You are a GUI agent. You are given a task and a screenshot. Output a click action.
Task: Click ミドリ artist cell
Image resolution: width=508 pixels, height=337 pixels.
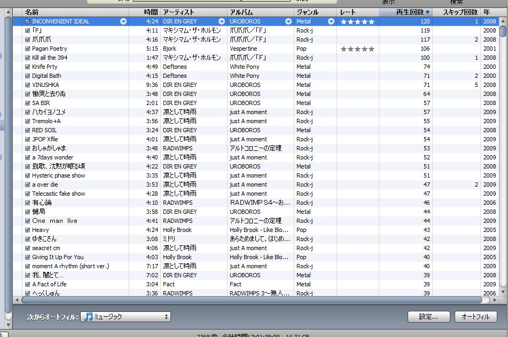coord(169,239)
